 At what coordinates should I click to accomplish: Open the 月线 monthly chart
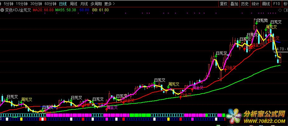coord(84,4)
